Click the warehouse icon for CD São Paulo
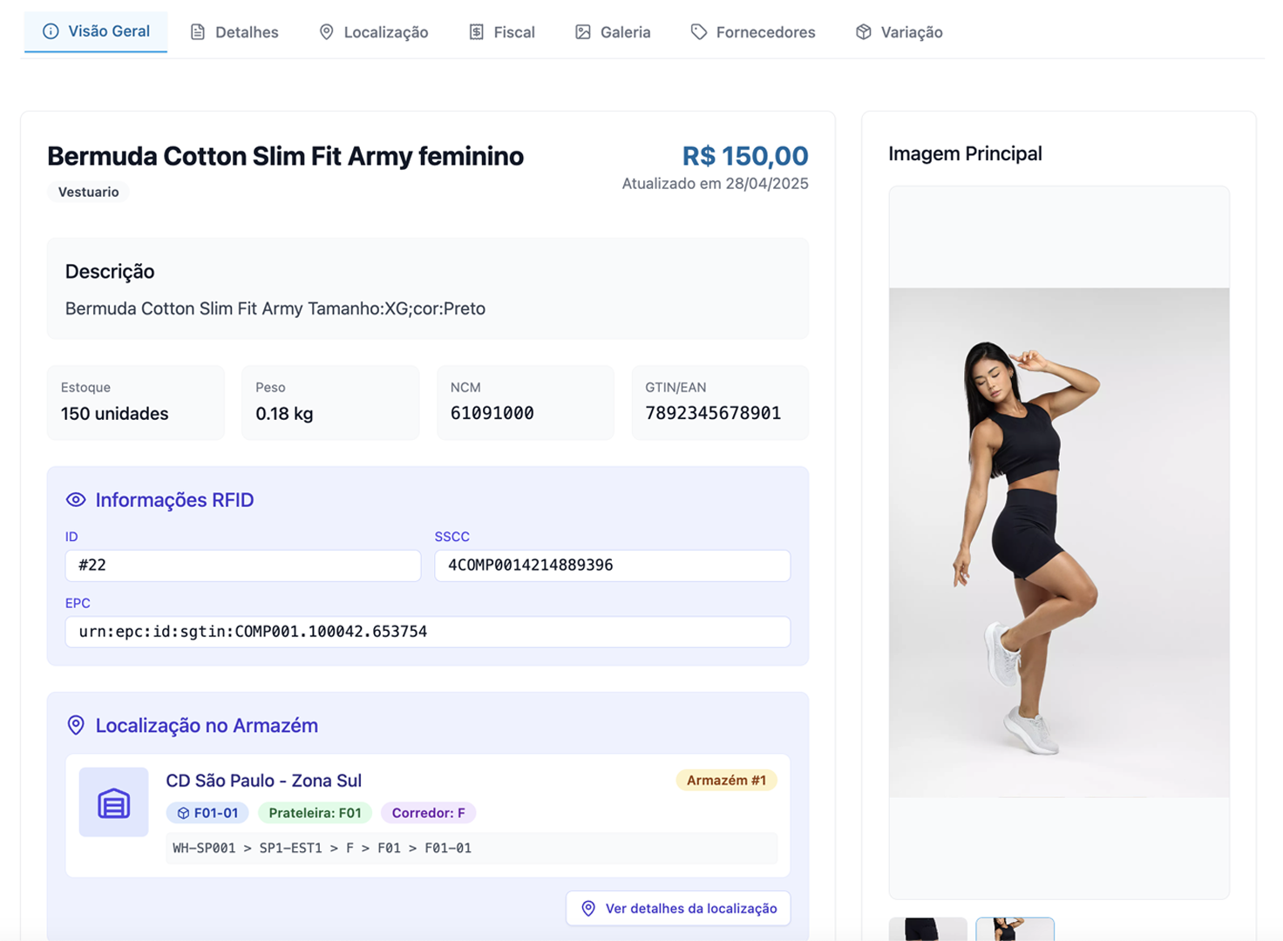1283x941 pixels. pos(113,802)
